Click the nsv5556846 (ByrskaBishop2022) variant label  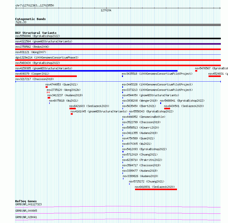point(38,36)
